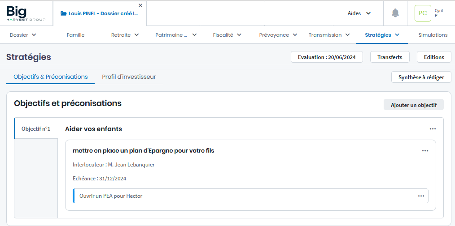Open the Simulations menu item
Viewport: 455px width, 226px height.
tap(433, 35)
